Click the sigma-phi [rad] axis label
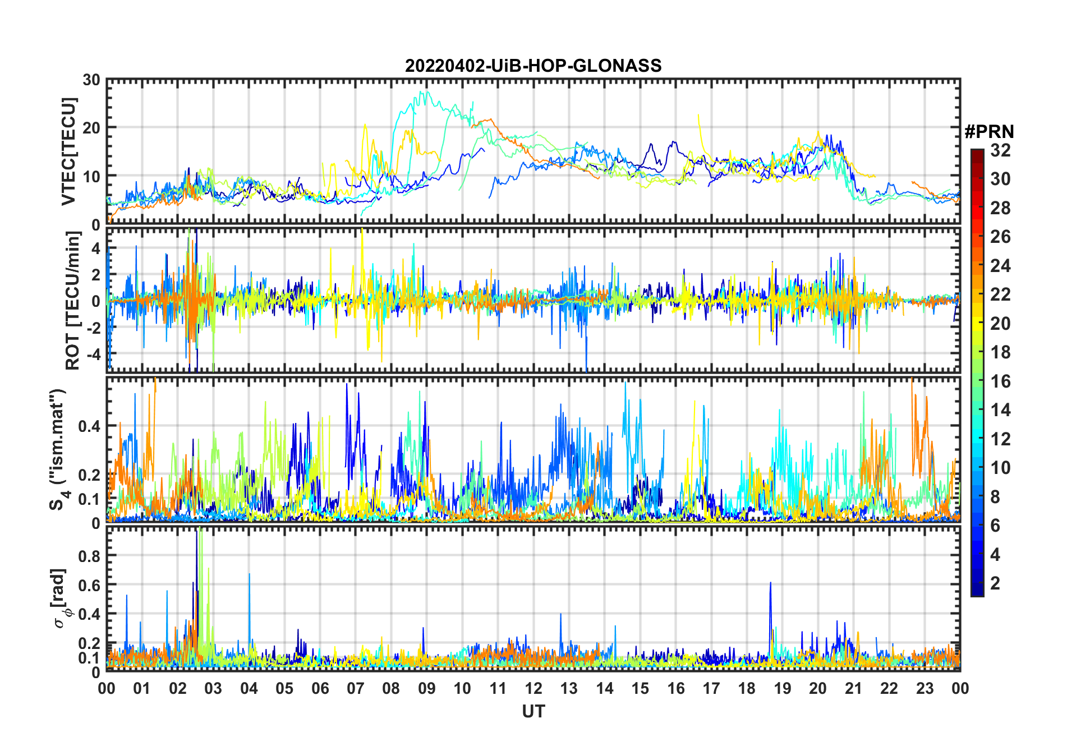The width and height of the screenshot is (1067, 746). (x=60, y=598)
